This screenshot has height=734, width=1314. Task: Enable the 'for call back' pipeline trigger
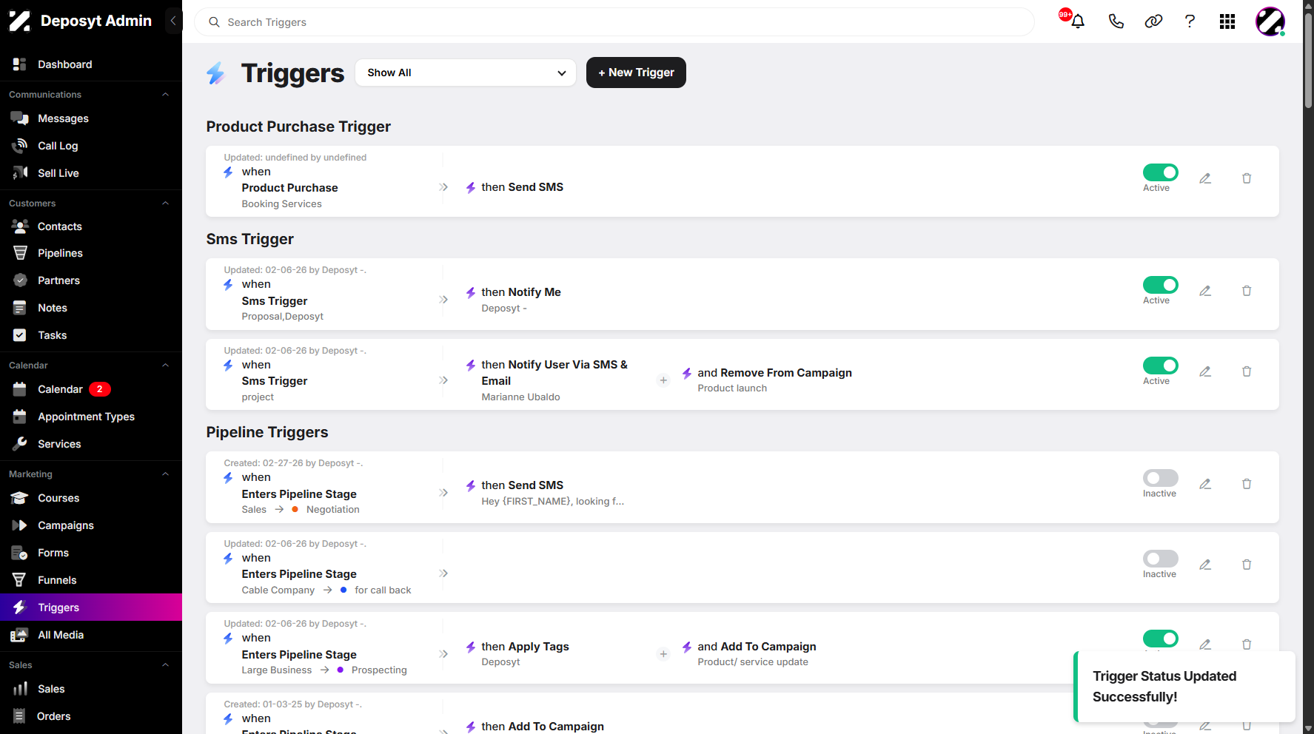click(1160, 559)
